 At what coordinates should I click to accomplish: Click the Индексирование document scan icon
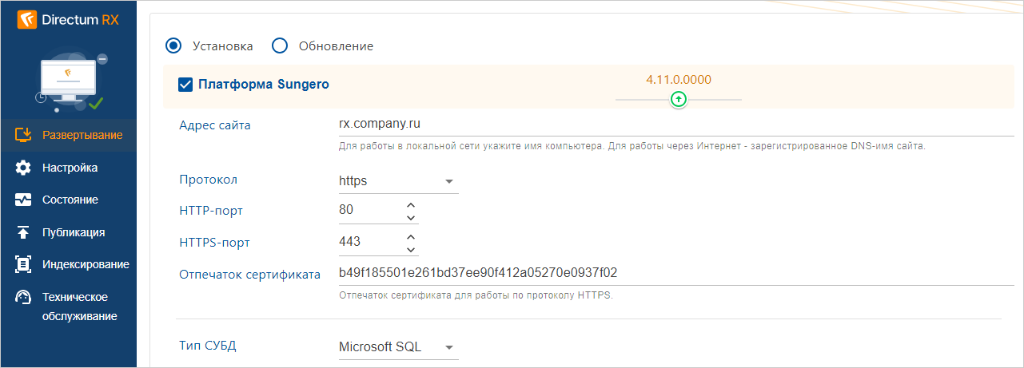[23, 264]
